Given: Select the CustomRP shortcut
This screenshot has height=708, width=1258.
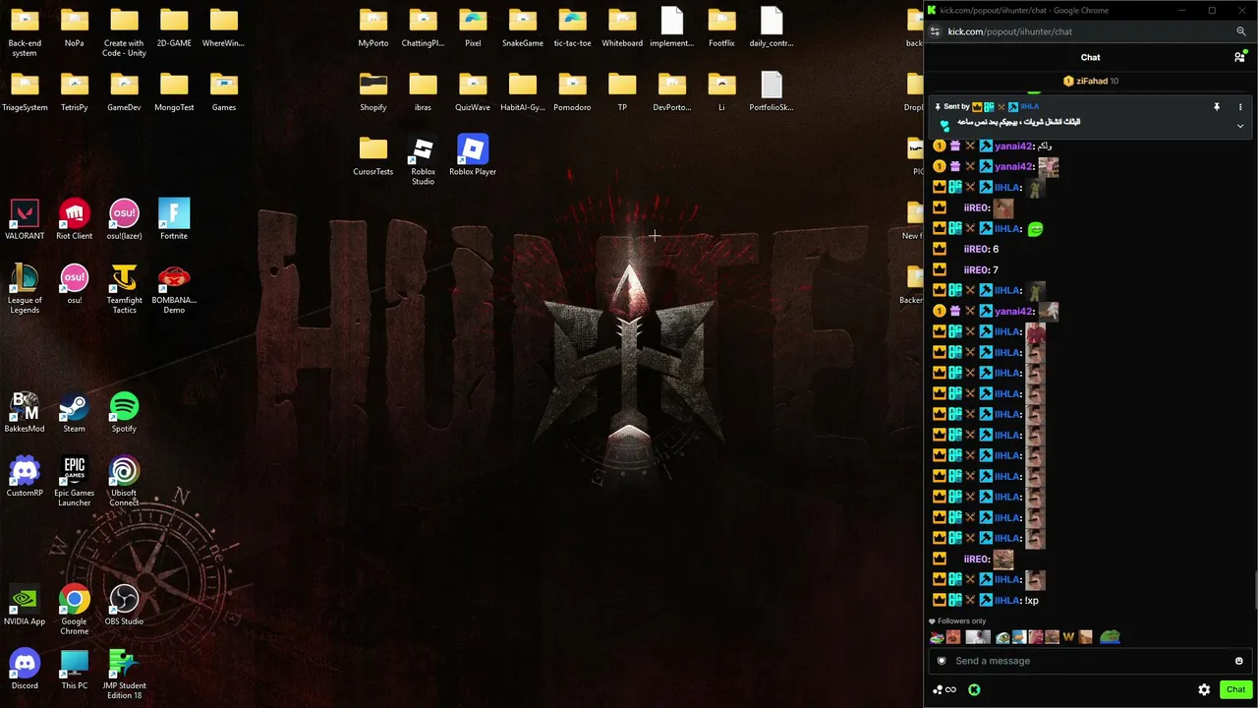Looking at the screenshot, I should 25,477.
